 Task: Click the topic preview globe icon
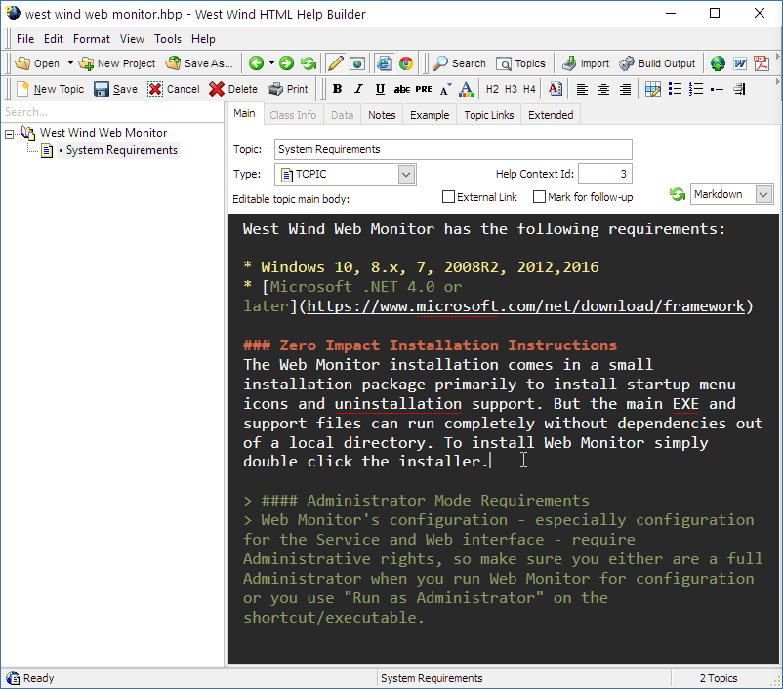tap(357, 63)
